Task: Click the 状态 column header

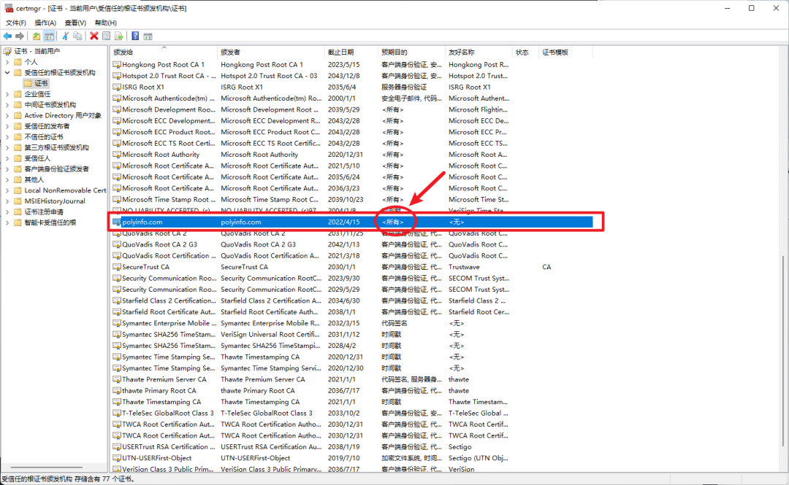Action: pyautogui.click(x=526, y=53)
